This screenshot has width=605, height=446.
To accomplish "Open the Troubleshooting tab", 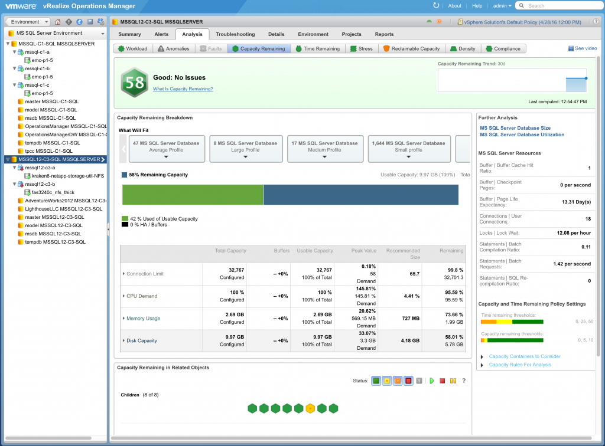I will [235, 34].
